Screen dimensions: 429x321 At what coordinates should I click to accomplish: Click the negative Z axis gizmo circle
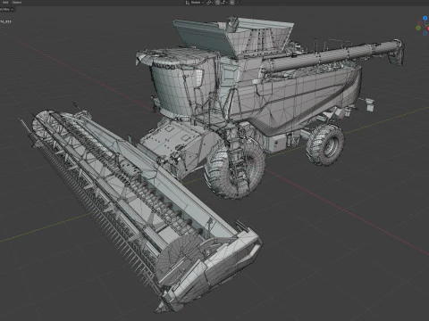pos(425,33)
